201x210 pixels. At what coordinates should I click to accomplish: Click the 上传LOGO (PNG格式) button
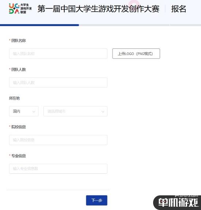tap(136, 54)
